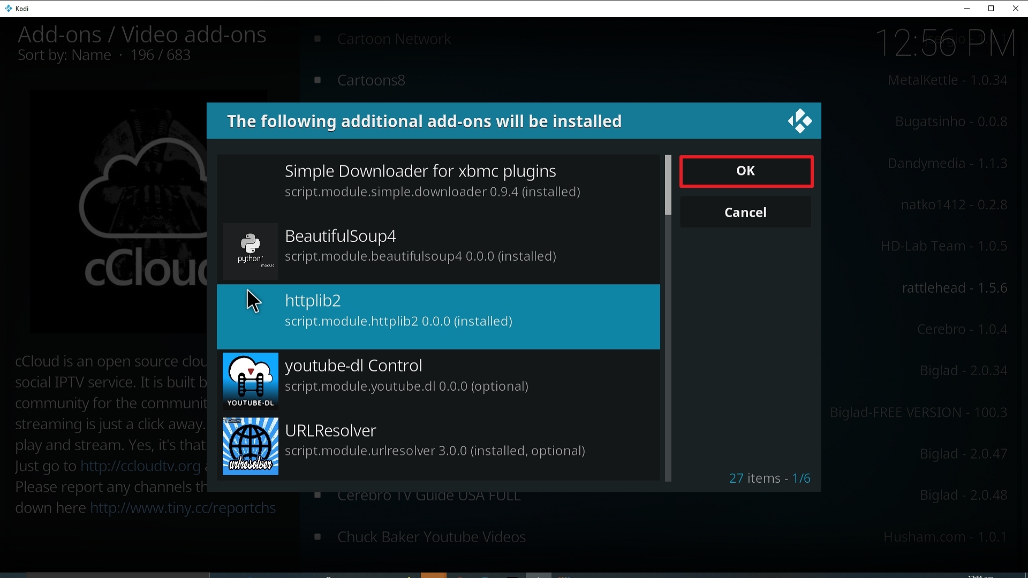Click the '27 items - 1/6' page counter
Viewport: 1028px width, 578px height.
[x=770, y=478]
